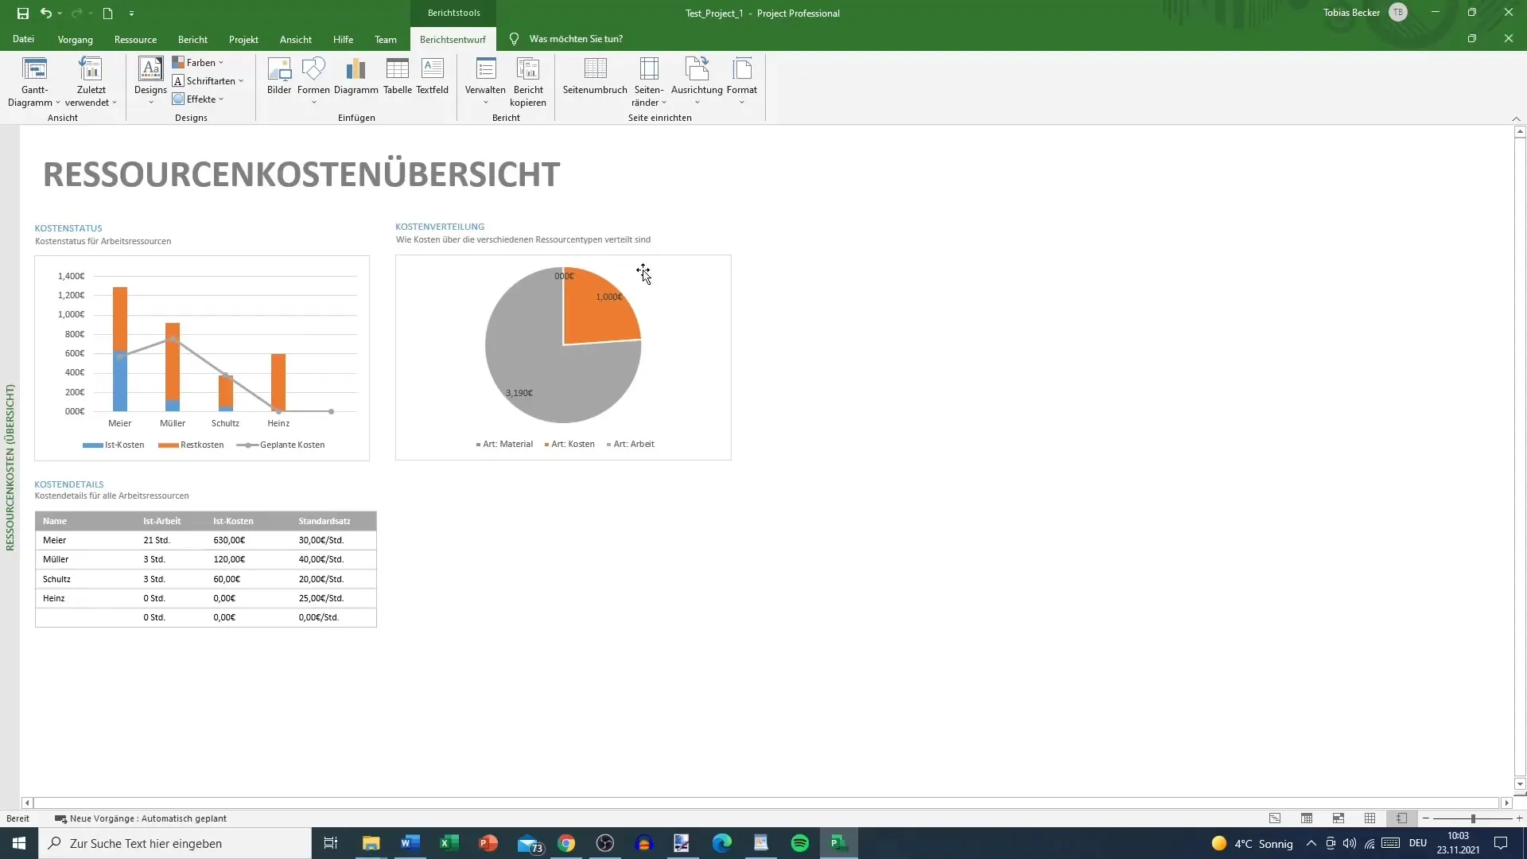Click Bericht kopieren to copy report
1527x859 pixels.
[x=528, y=81]
